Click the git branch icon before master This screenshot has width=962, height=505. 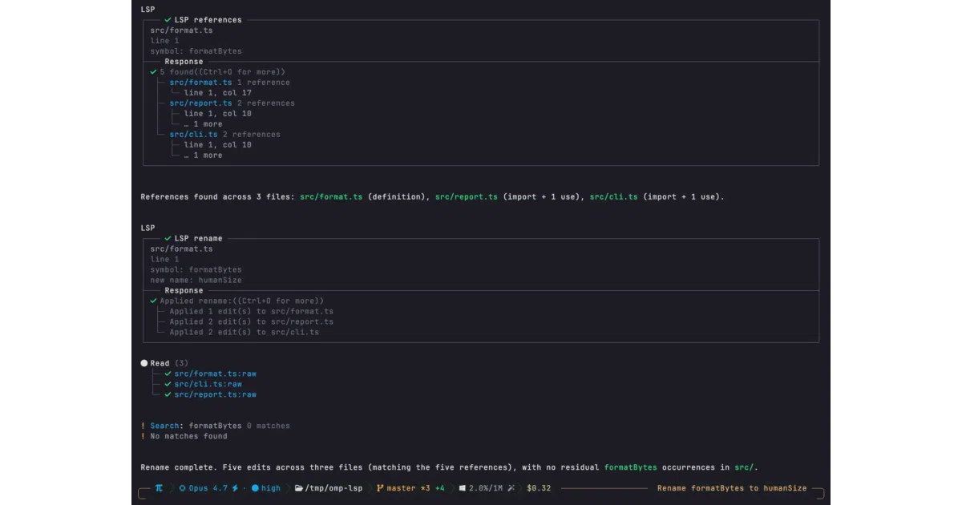click(x=380, y=487)
